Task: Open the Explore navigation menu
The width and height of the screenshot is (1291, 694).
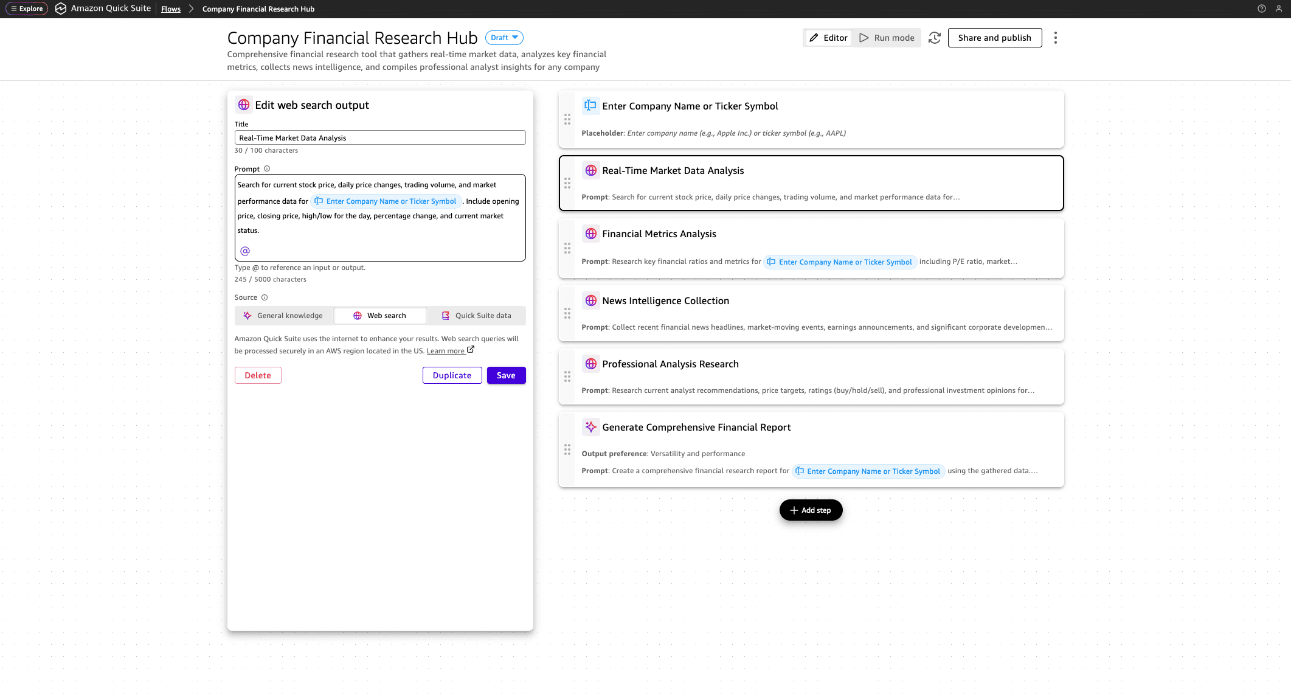Action: point(27,9)
